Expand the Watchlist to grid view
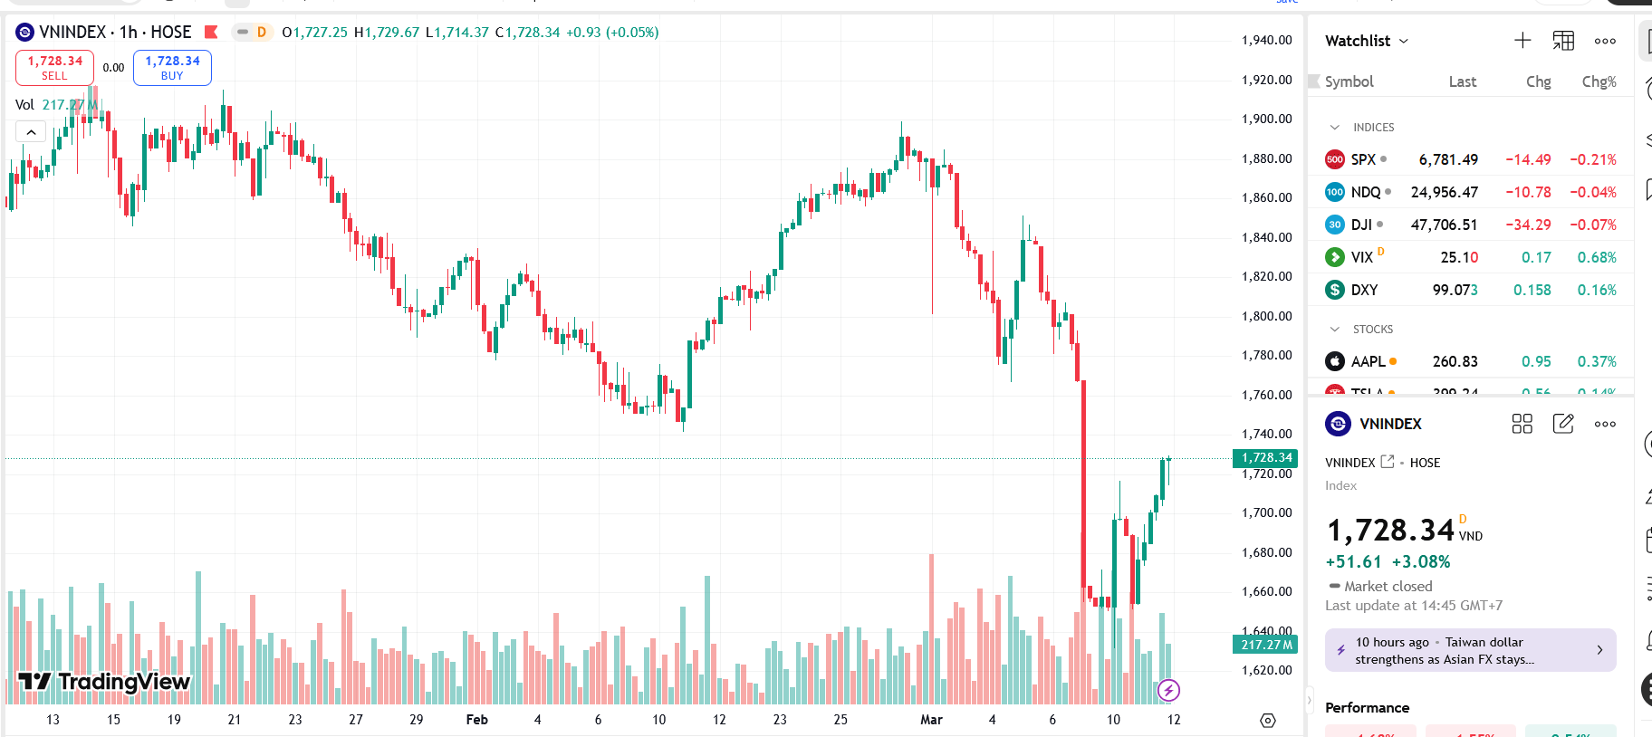This screenshot has height=737, width=1652. click(x=1562, y=41)
